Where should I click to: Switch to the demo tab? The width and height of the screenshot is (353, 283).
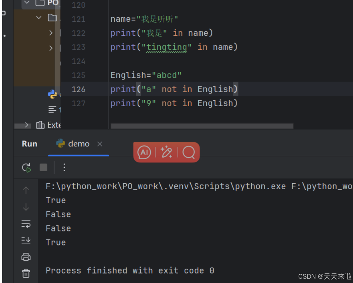pos(78,144)
